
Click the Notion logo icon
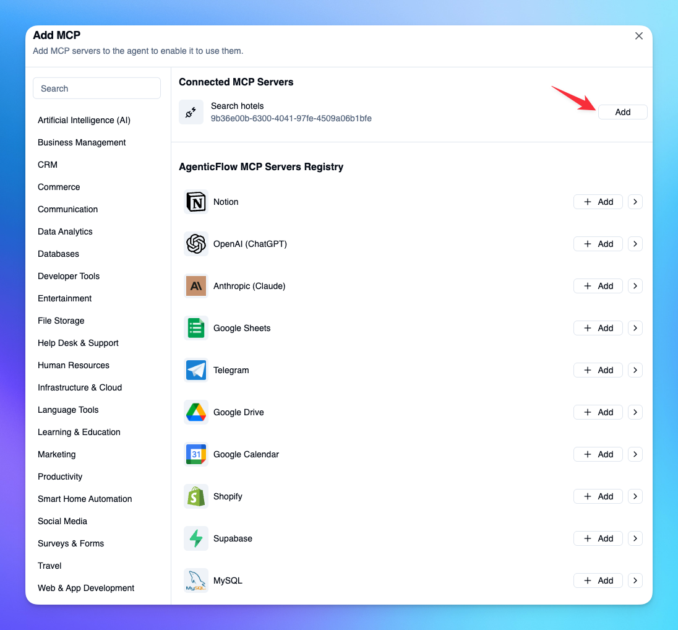click(x=196, y=202)
